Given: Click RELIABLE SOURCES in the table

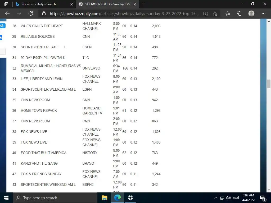Looking at the screenshot, I should click(38, 36).
